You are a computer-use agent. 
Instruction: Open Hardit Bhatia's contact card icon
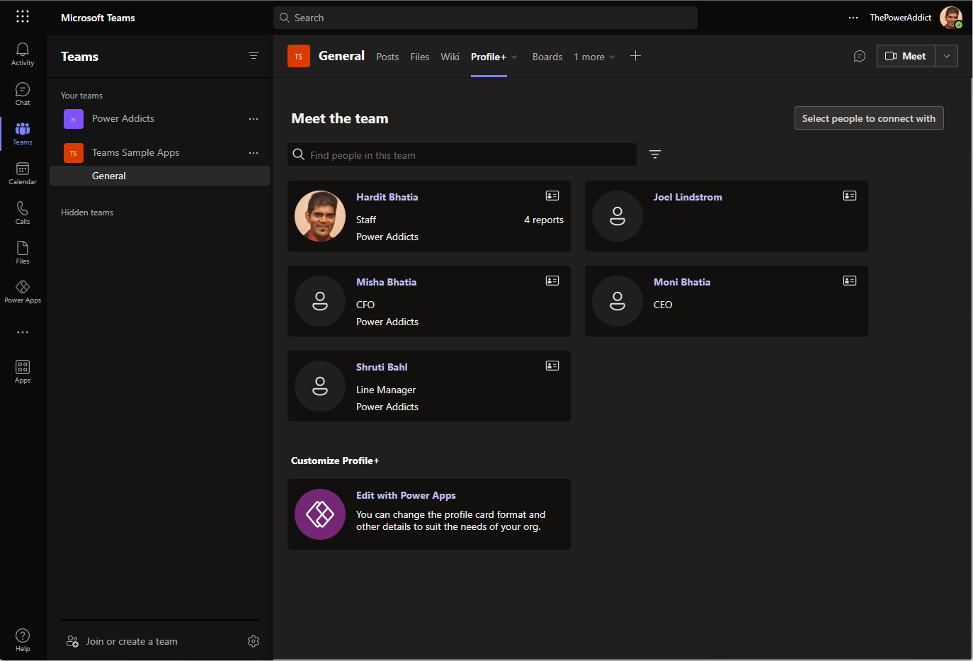point(552,196)
